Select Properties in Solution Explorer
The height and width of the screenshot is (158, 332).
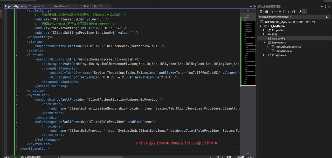278,30
